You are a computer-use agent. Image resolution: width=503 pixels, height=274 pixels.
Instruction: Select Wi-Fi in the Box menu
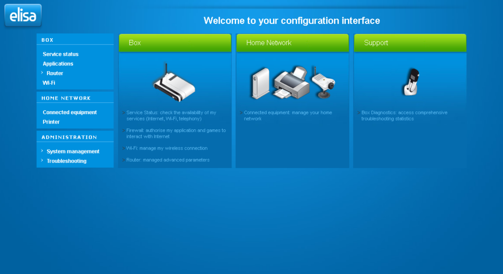49,83
